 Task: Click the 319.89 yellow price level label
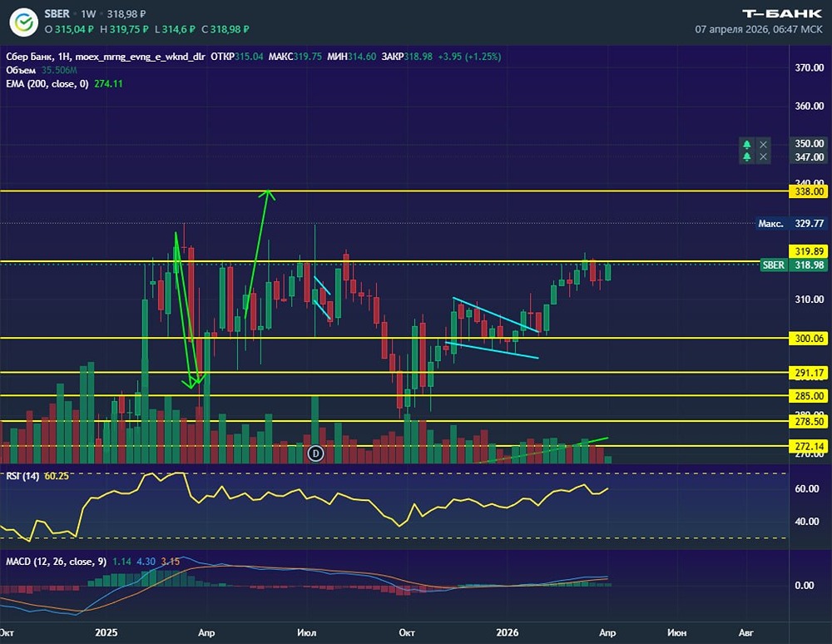coord(809,251)
